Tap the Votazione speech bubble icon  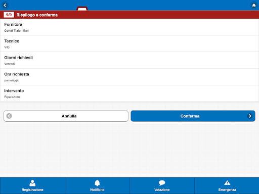pyautogui.click(x=162, y=183)
